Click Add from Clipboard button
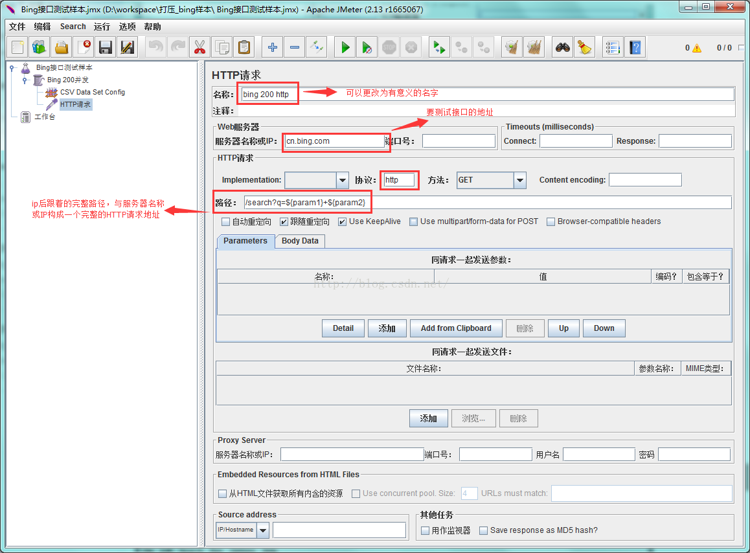750x553 pixels. click(x=456, y=329)
